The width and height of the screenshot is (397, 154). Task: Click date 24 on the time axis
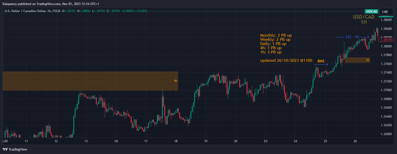point(295,141)
